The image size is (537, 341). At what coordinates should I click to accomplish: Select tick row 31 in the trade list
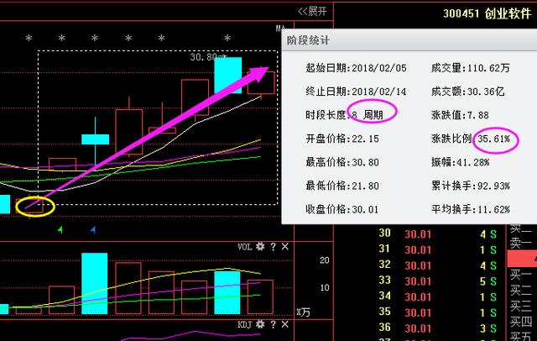(438, 249)
